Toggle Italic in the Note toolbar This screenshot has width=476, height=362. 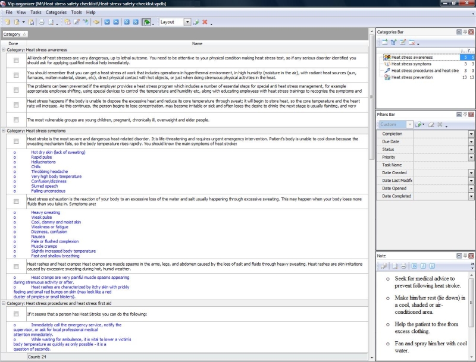(x=423, y=265)
